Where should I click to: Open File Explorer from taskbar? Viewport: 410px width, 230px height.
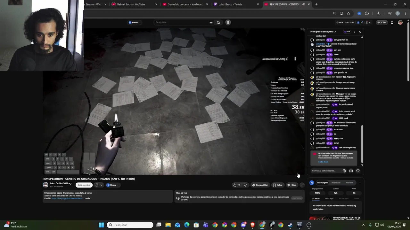(168, 225)
